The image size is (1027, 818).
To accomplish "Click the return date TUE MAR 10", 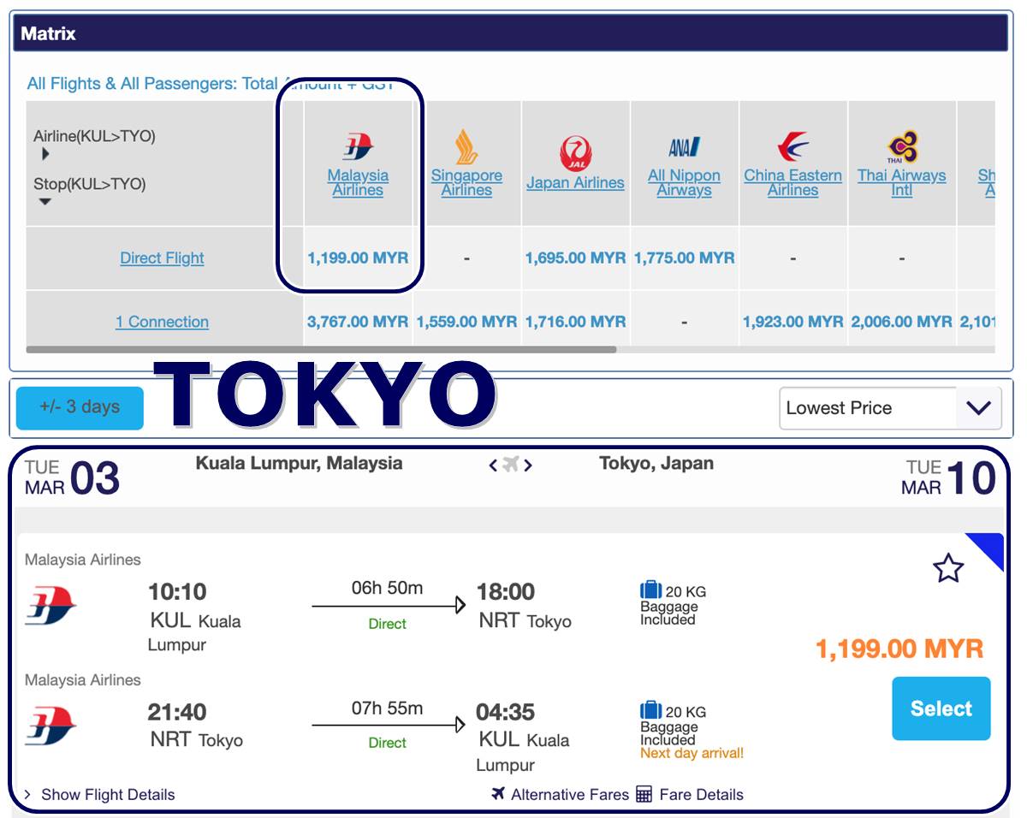I will [x=948, y=478].
